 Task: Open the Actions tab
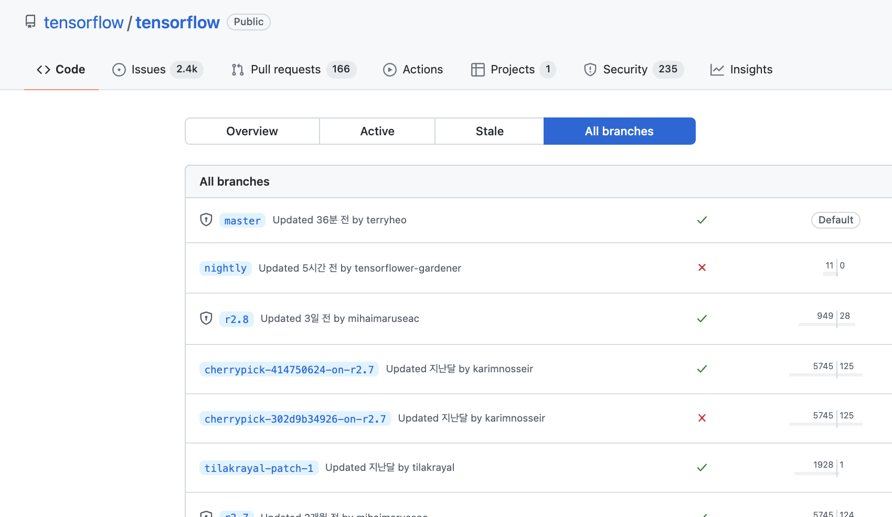pos(413,70)
